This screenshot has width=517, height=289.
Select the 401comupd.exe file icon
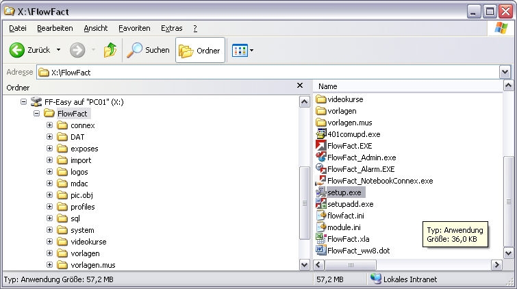[321, 134]
